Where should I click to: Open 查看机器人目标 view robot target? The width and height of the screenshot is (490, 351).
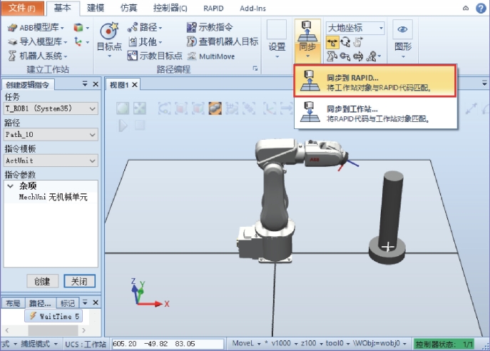[x=223, y=41]
